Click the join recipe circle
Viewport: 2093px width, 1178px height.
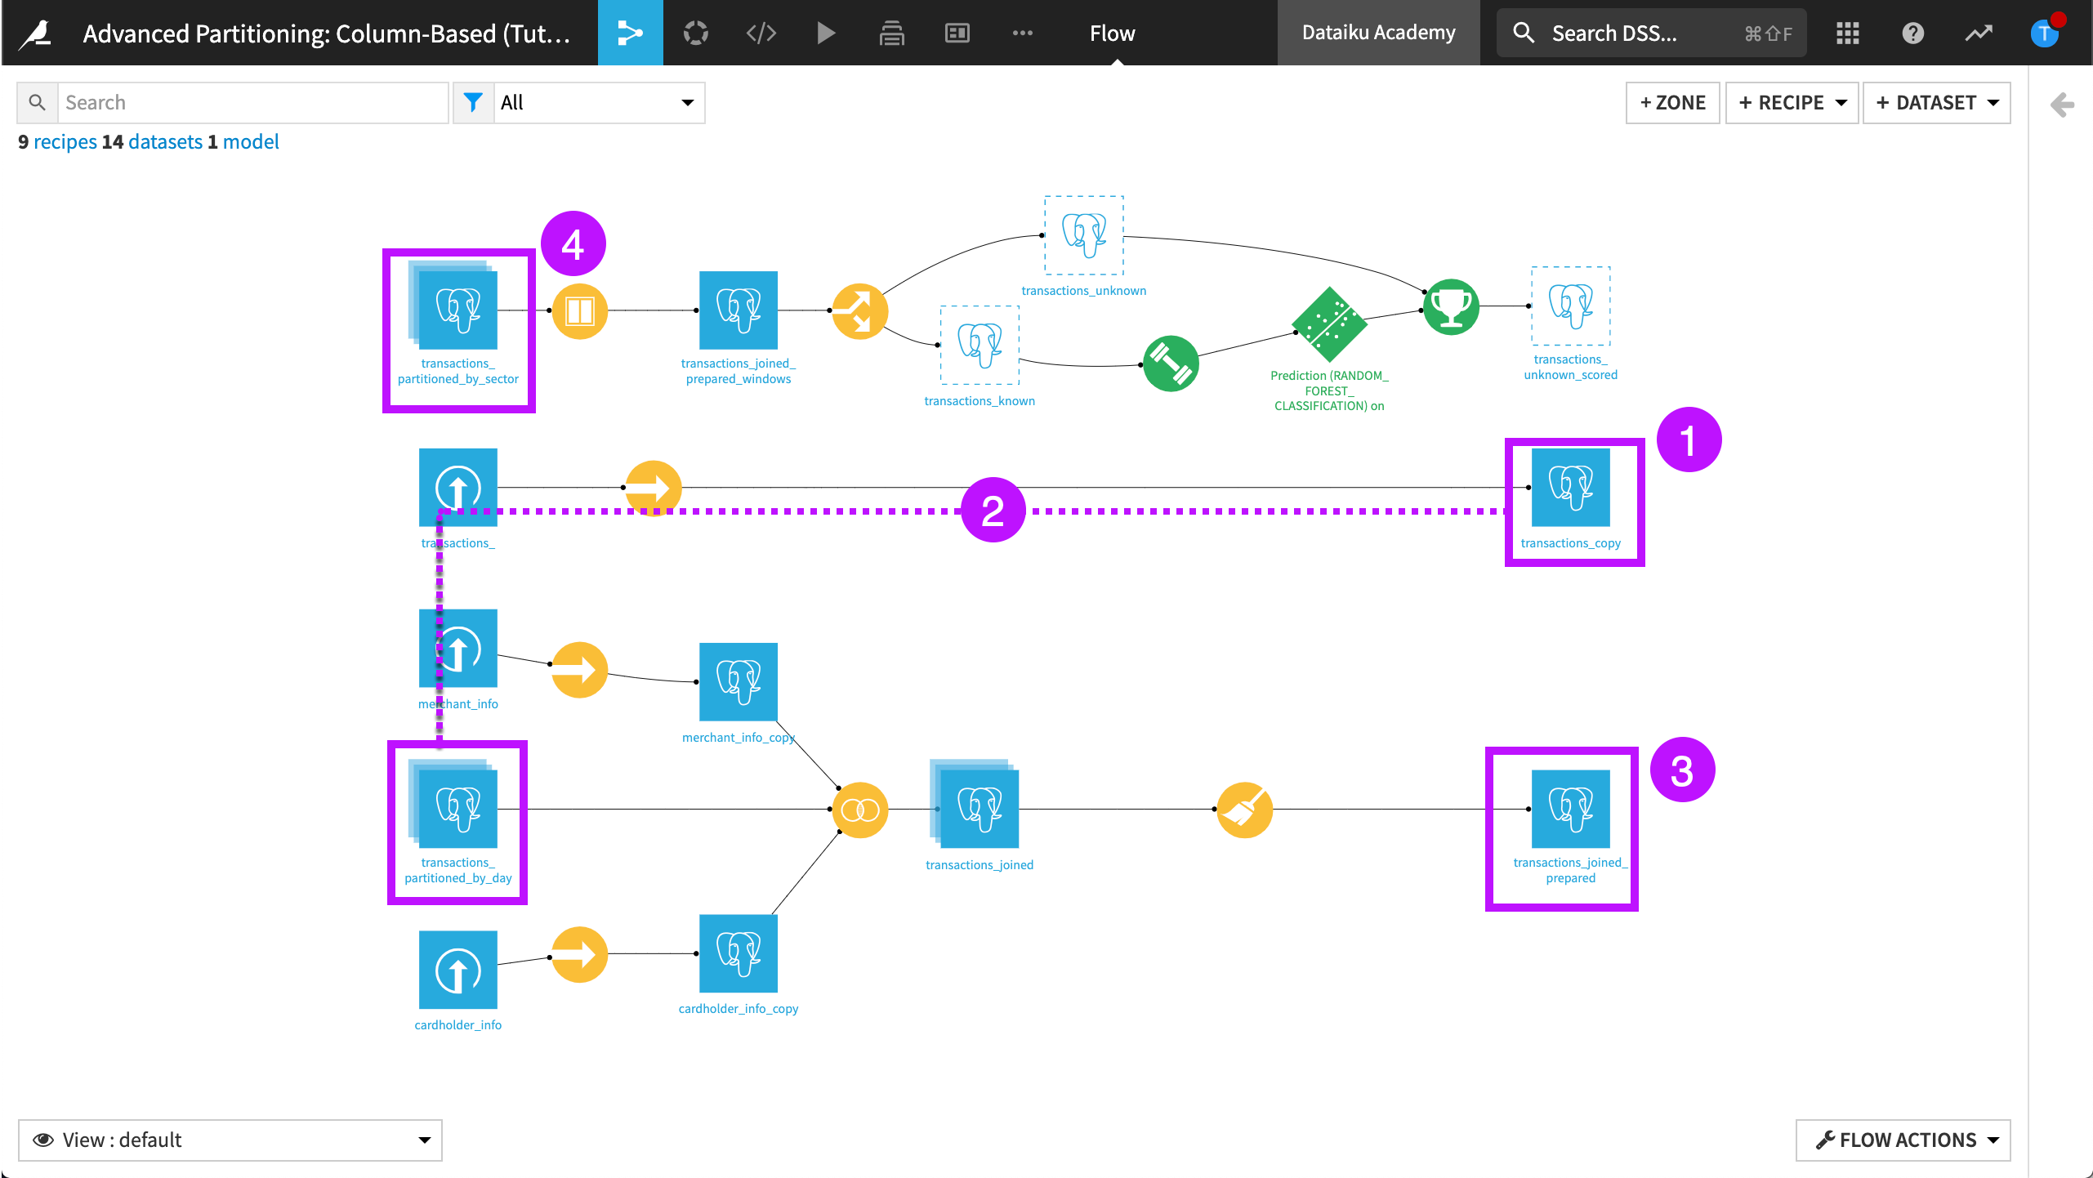tap(859, 810)
